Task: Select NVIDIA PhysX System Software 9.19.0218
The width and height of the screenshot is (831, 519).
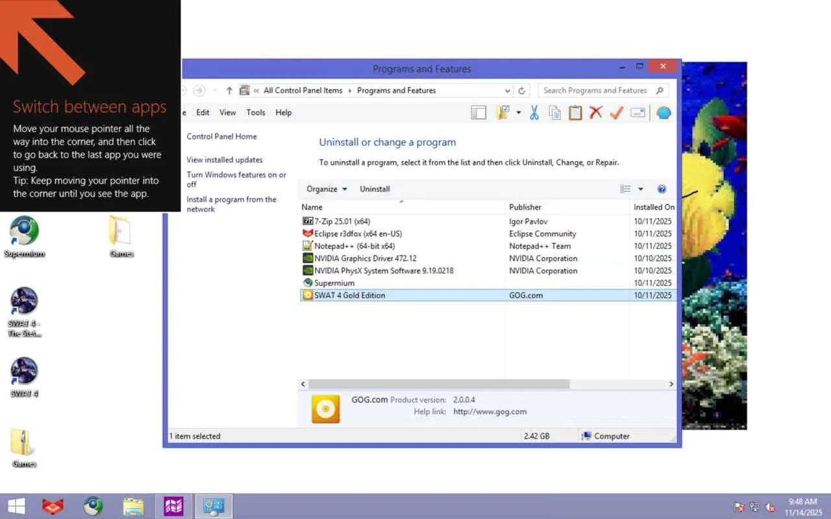Action: click(488, 271)
